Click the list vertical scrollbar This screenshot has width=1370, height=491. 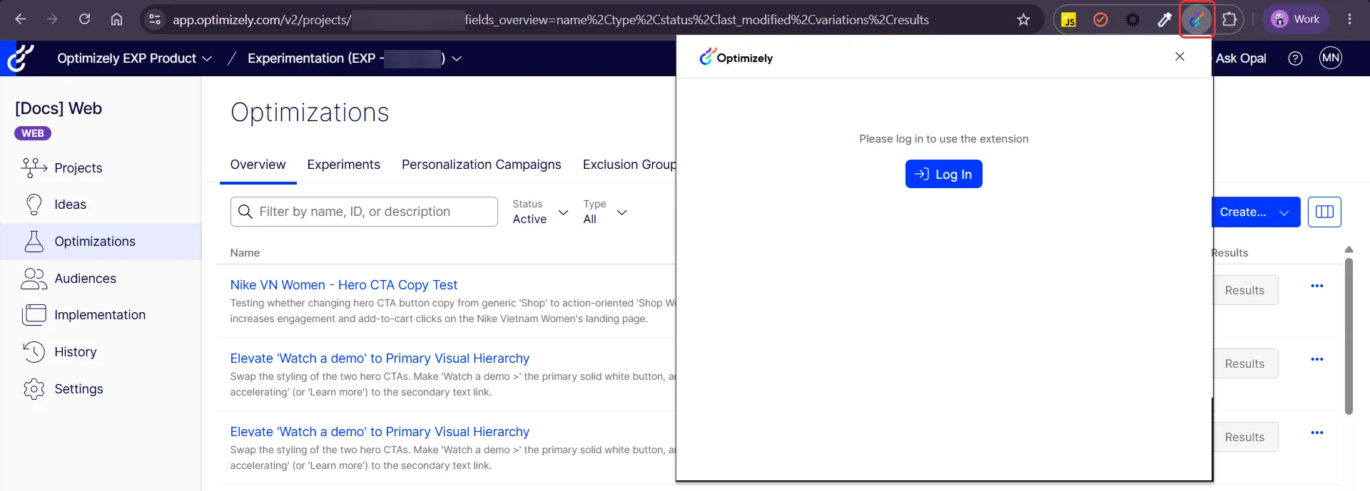point(1349,336)
